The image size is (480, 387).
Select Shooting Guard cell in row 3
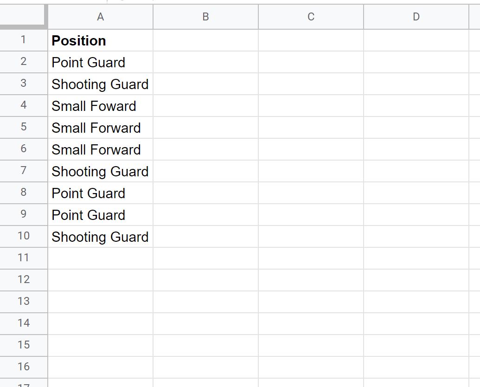pos(101,84)
